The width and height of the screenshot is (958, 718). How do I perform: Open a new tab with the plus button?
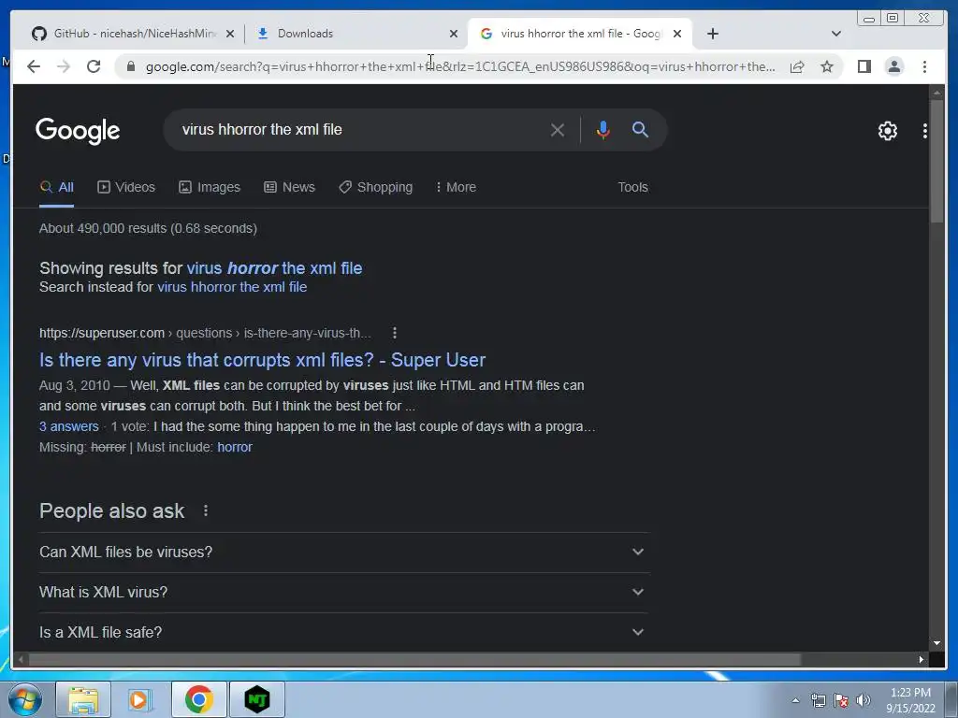click(712, 34)
